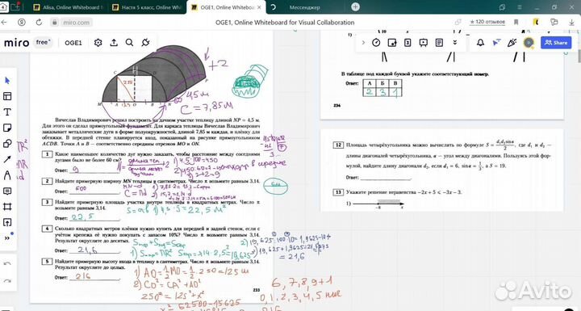Switch to the Настя 5 класс browser tab
Image resolution: width=581 pixels, height=311 pixels.
(x=147, y=7)
